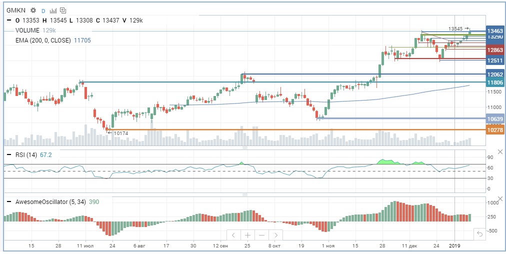Click the '11 дек' date axis label
The height and width of the screenshot is (254, 506).
pos(409,245)
